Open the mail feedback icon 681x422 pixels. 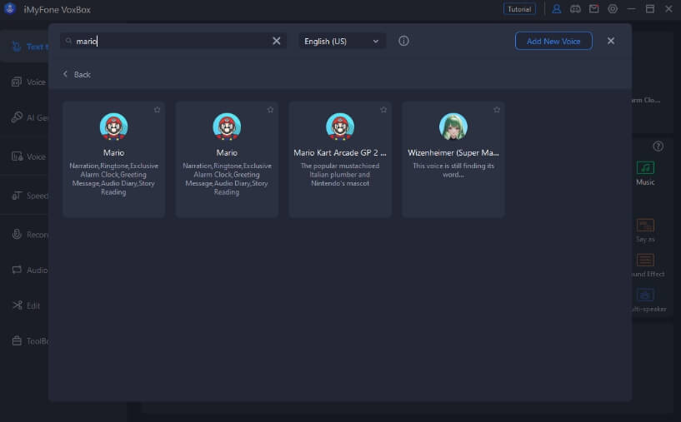coord(593,9)
